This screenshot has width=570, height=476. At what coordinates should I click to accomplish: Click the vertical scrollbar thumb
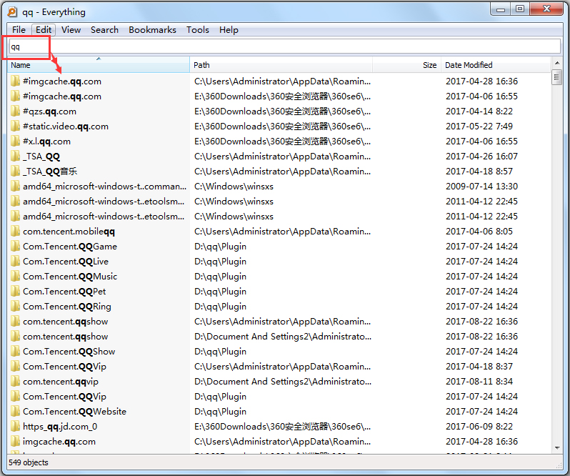(556, 77)
